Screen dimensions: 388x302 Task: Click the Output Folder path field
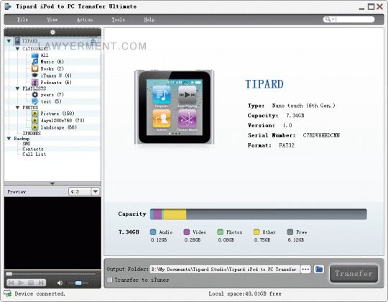224,270
